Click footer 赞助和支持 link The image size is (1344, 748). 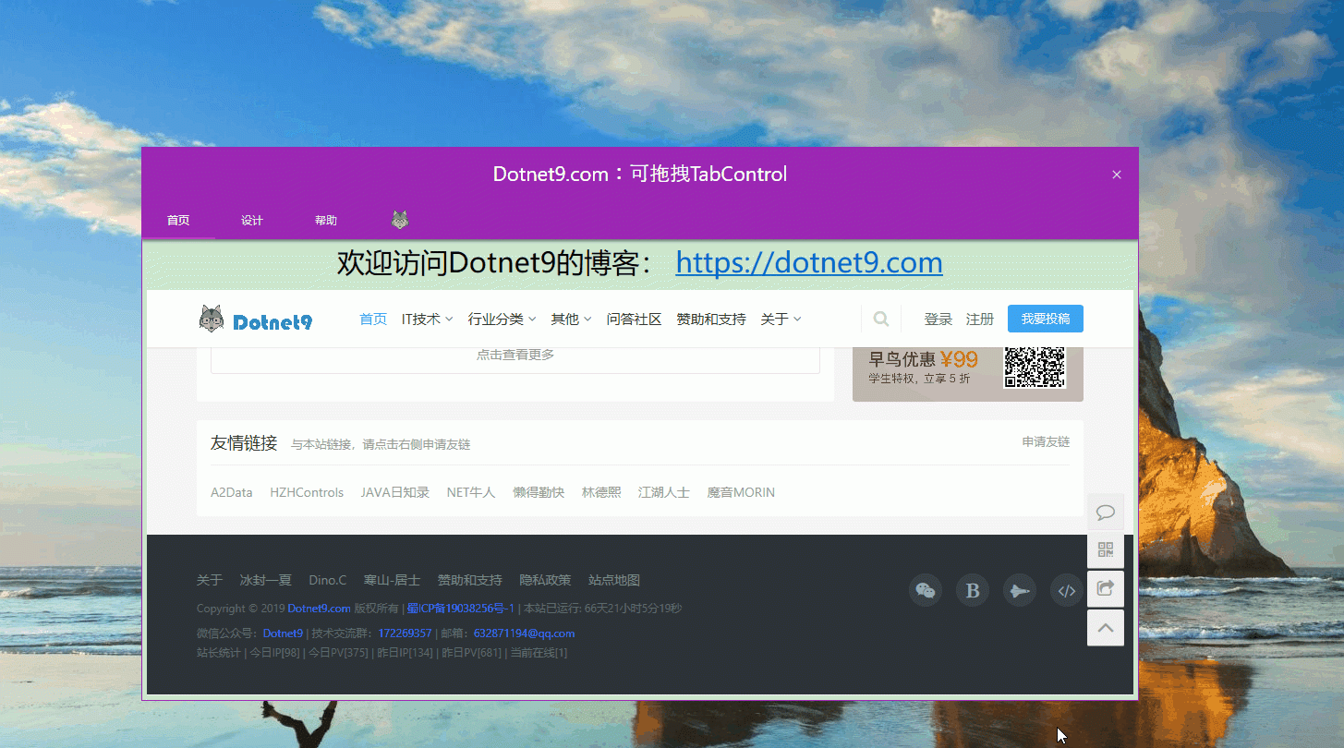(x=470, y=580)
